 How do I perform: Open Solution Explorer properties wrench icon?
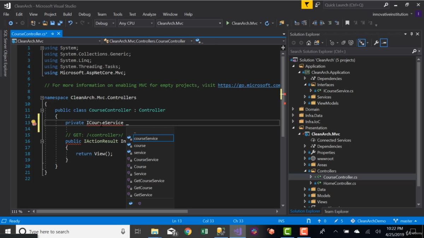coord(376,43)
